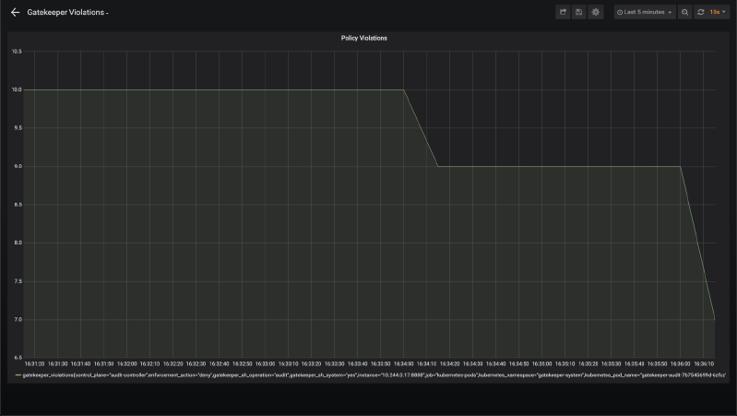Click the clock icon in the time picker

tap(620, 12)
